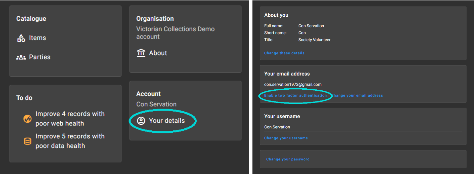
Task: Click the Change your password link
Action: tap(288, 159)
